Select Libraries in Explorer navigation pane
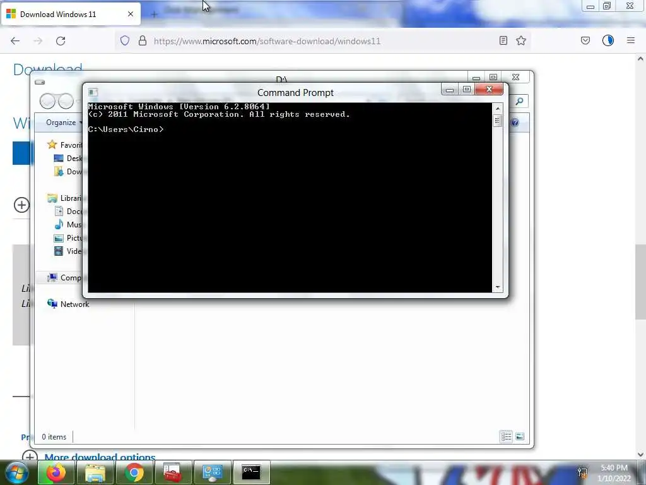Image resolution: width=646 pixels, height=485 pixels. click(x=65, y=198)
